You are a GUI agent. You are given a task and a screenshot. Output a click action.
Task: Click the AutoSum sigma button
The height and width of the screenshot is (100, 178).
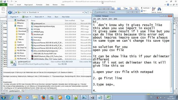(142, 8)
